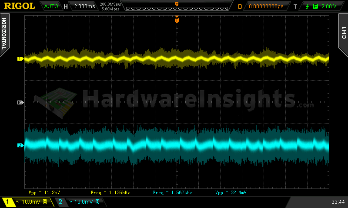The height and width of the screenshot is (208, 348).
Task: Open the CH1 side tab
Action: [x=343, y=32]
